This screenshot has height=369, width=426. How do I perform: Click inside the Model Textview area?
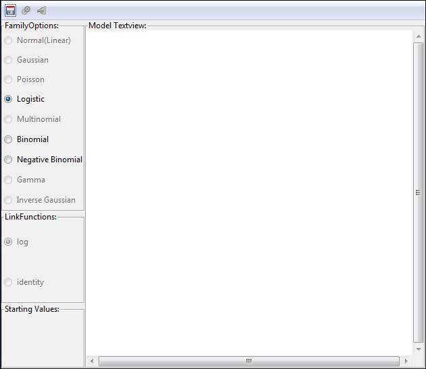[249, 193]
